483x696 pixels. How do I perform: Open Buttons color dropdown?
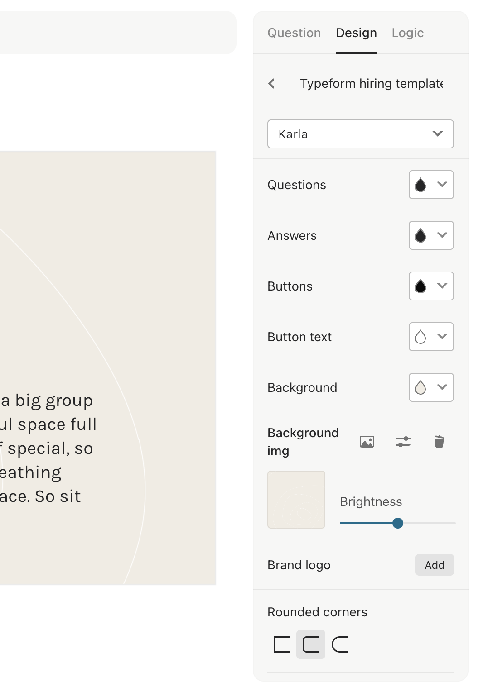(x=431, y=286)
